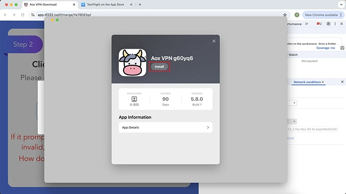Viewport: 346px width, 194px height.
Task: Open the App Details row chevron
Action: pos(208,128)
